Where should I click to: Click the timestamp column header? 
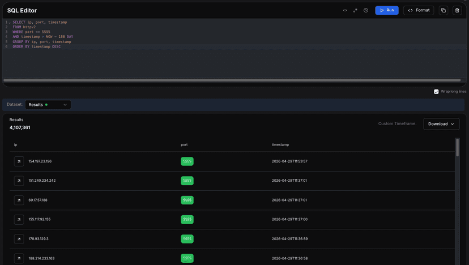280,145
